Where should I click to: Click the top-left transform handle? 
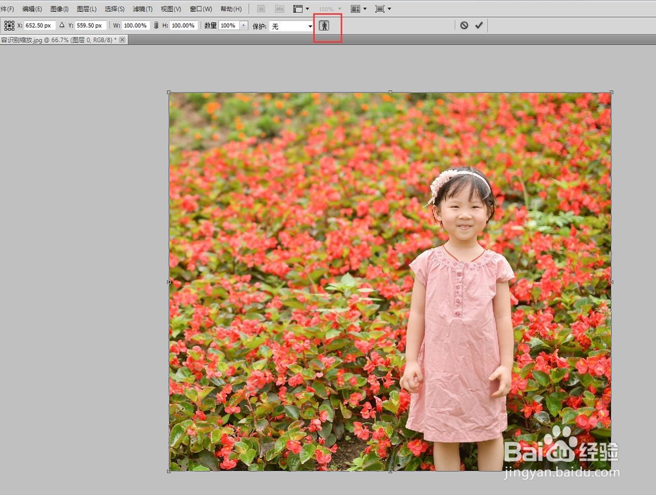tap(169, 92)
